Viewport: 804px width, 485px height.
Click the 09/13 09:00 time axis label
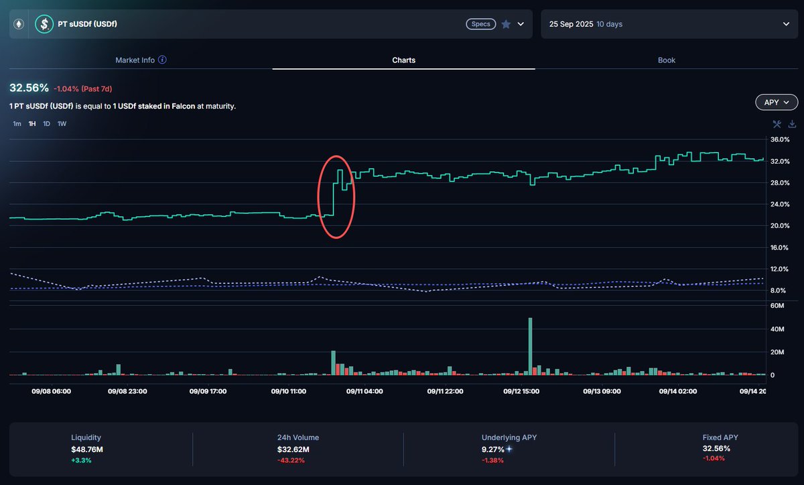coord(601,391)
